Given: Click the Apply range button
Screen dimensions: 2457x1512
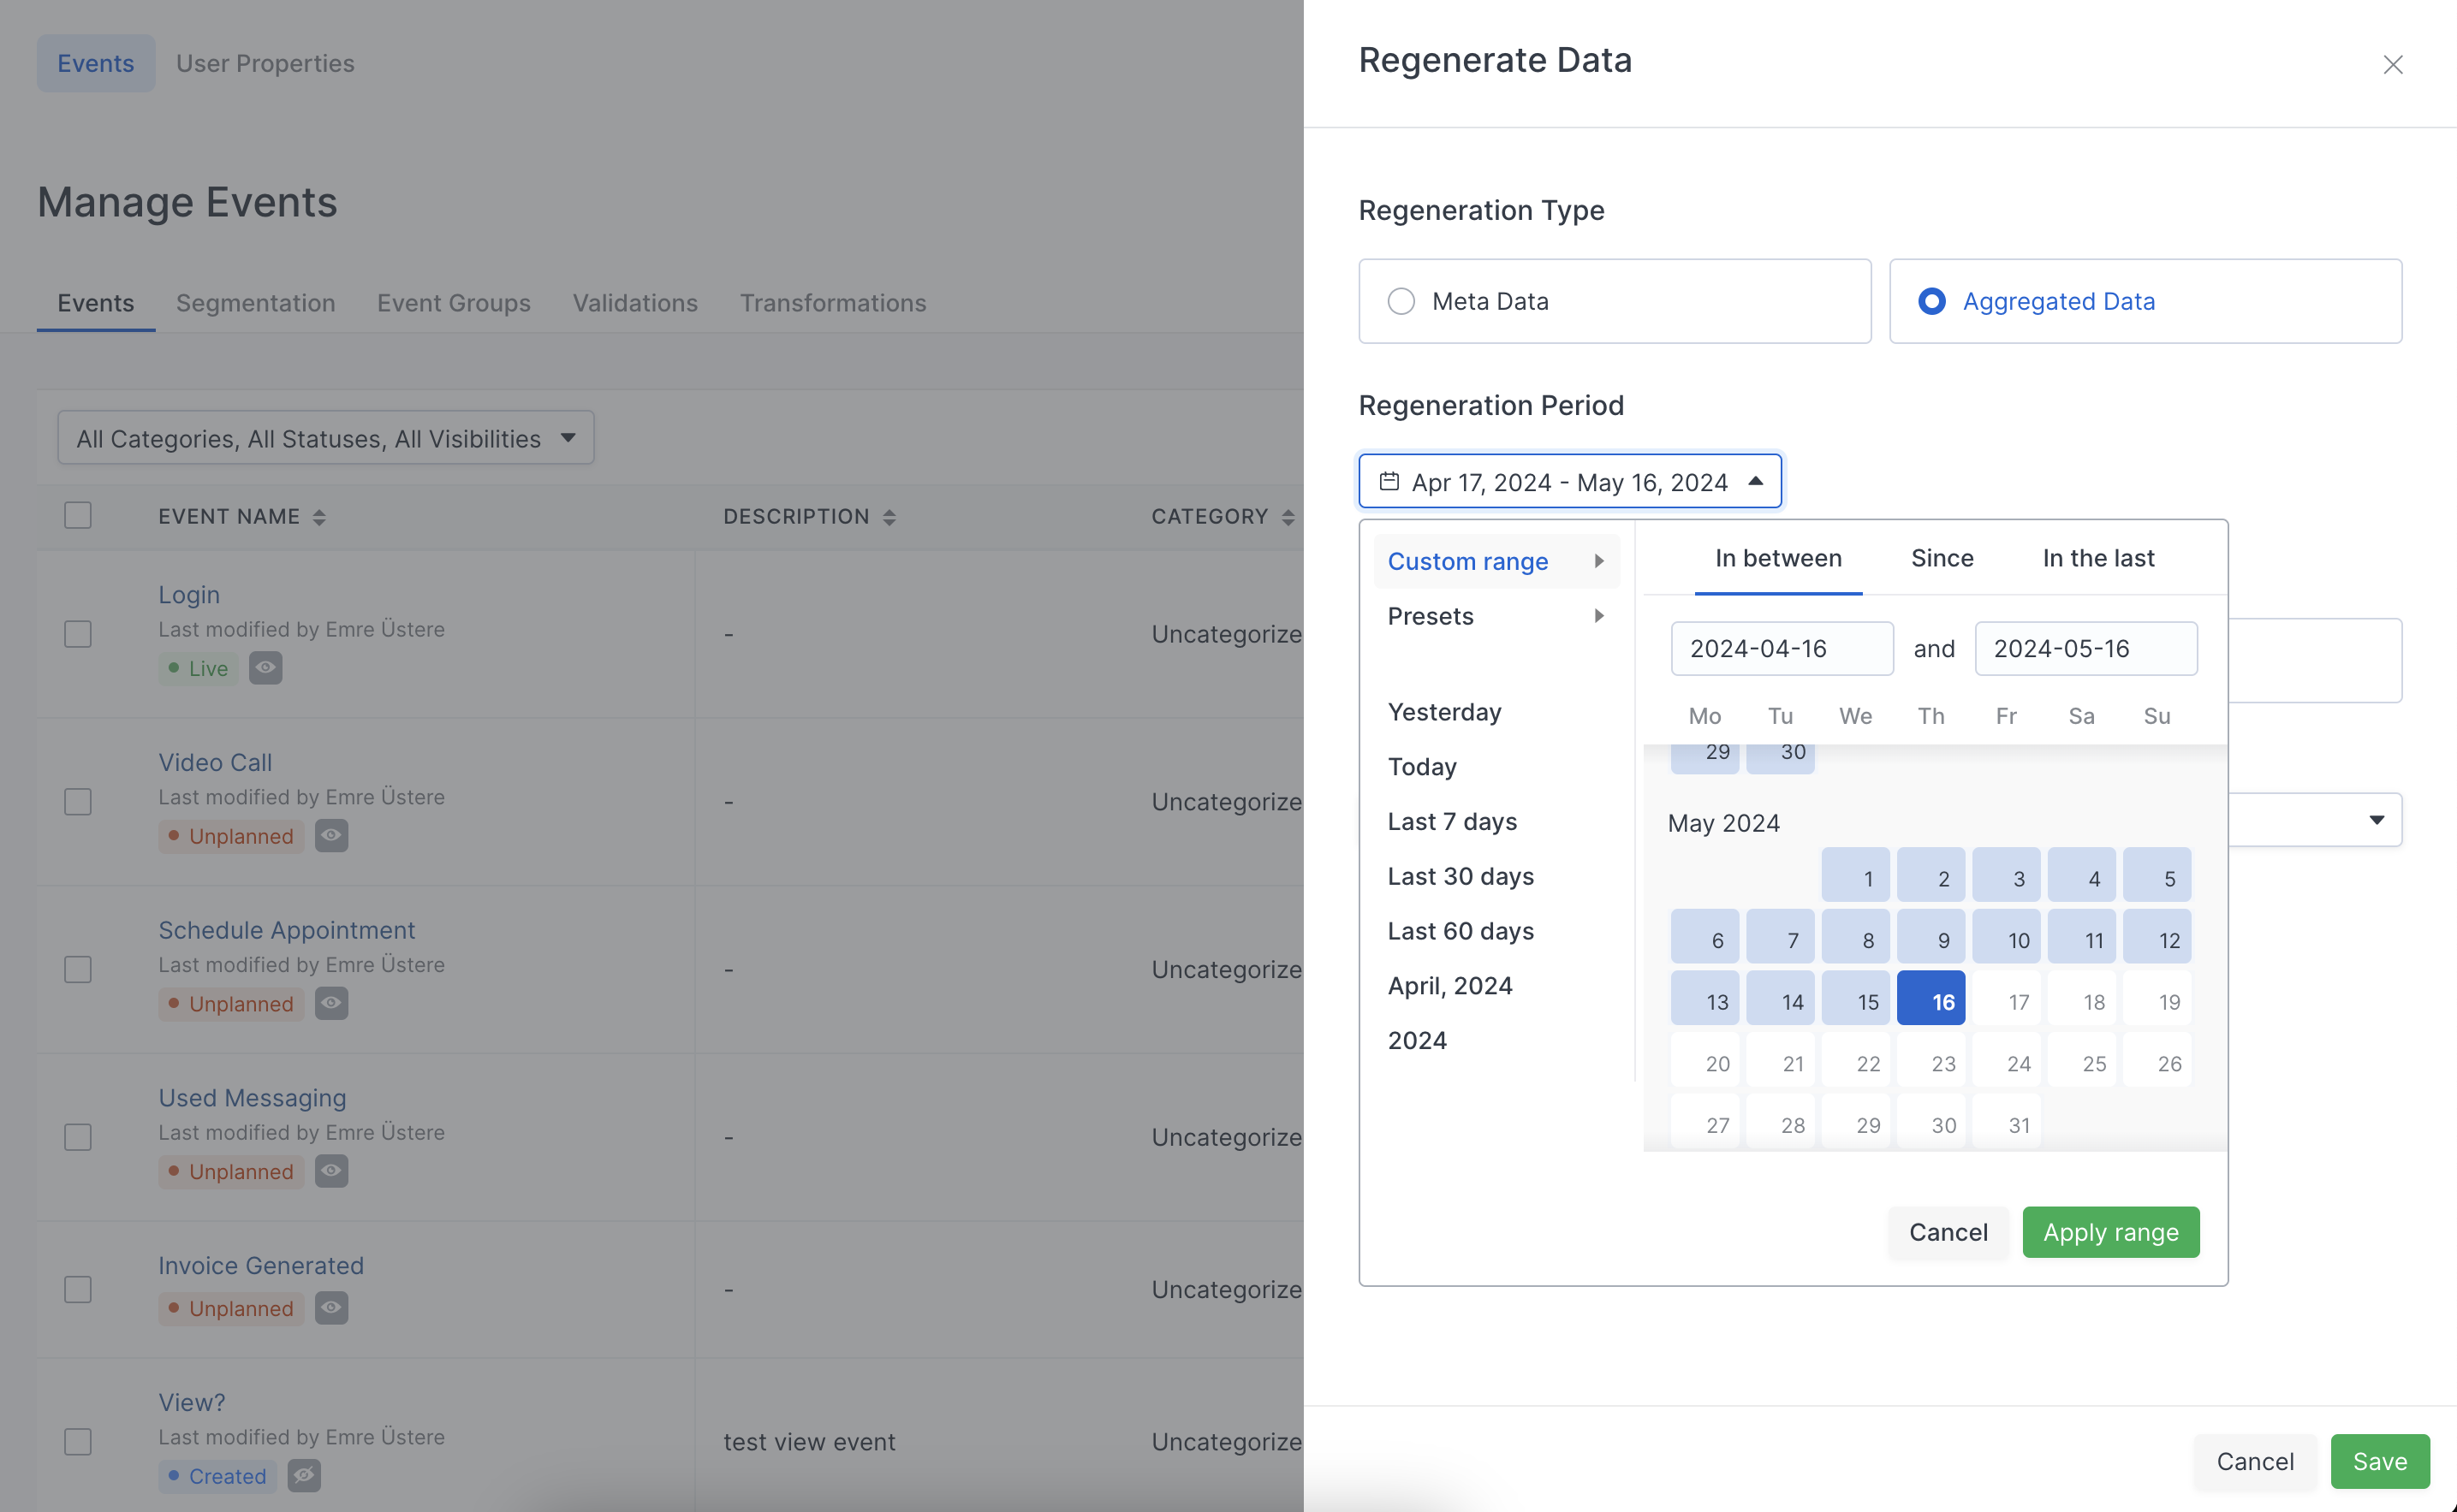Looking at the screenshot, I should 2111,1232.
